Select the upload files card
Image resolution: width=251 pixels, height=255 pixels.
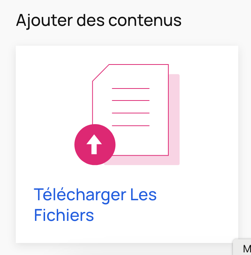pyautogui.click(x=127, y=144)
